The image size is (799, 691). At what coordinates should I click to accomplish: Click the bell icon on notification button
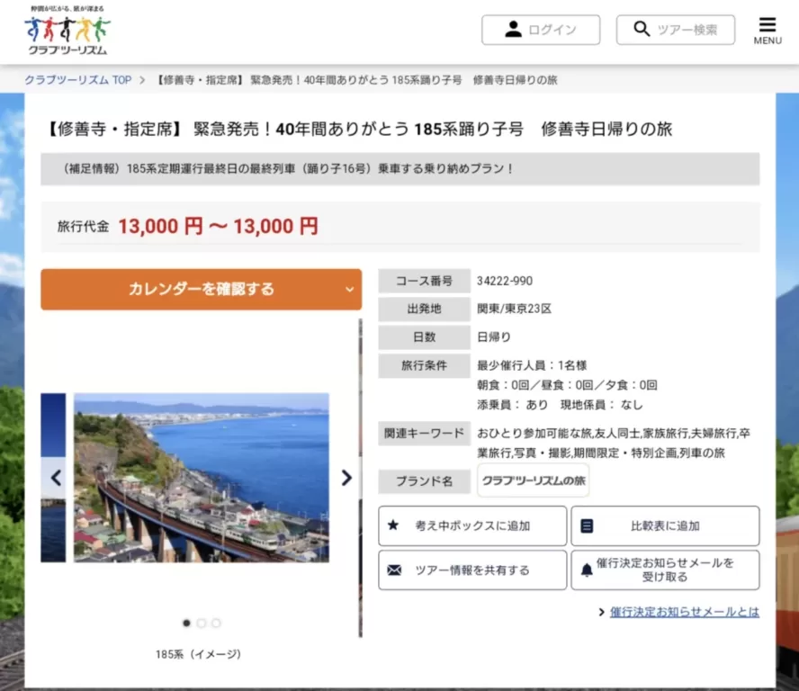coord(587,570)
